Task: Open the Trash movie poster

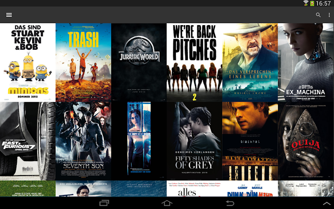Action: 83,63
